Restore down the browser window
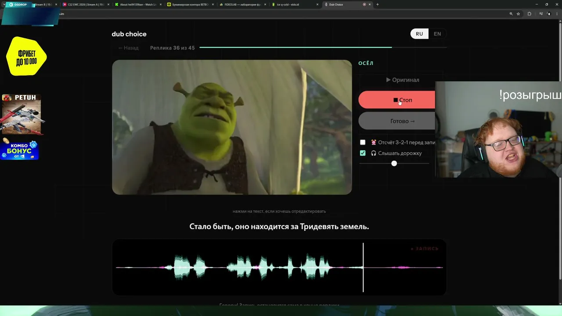562x316 pixels. (547, 4)
